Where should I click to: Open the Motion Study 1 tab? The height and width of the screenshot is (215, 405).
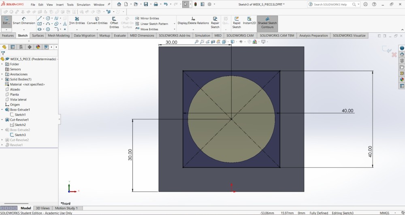66,208
